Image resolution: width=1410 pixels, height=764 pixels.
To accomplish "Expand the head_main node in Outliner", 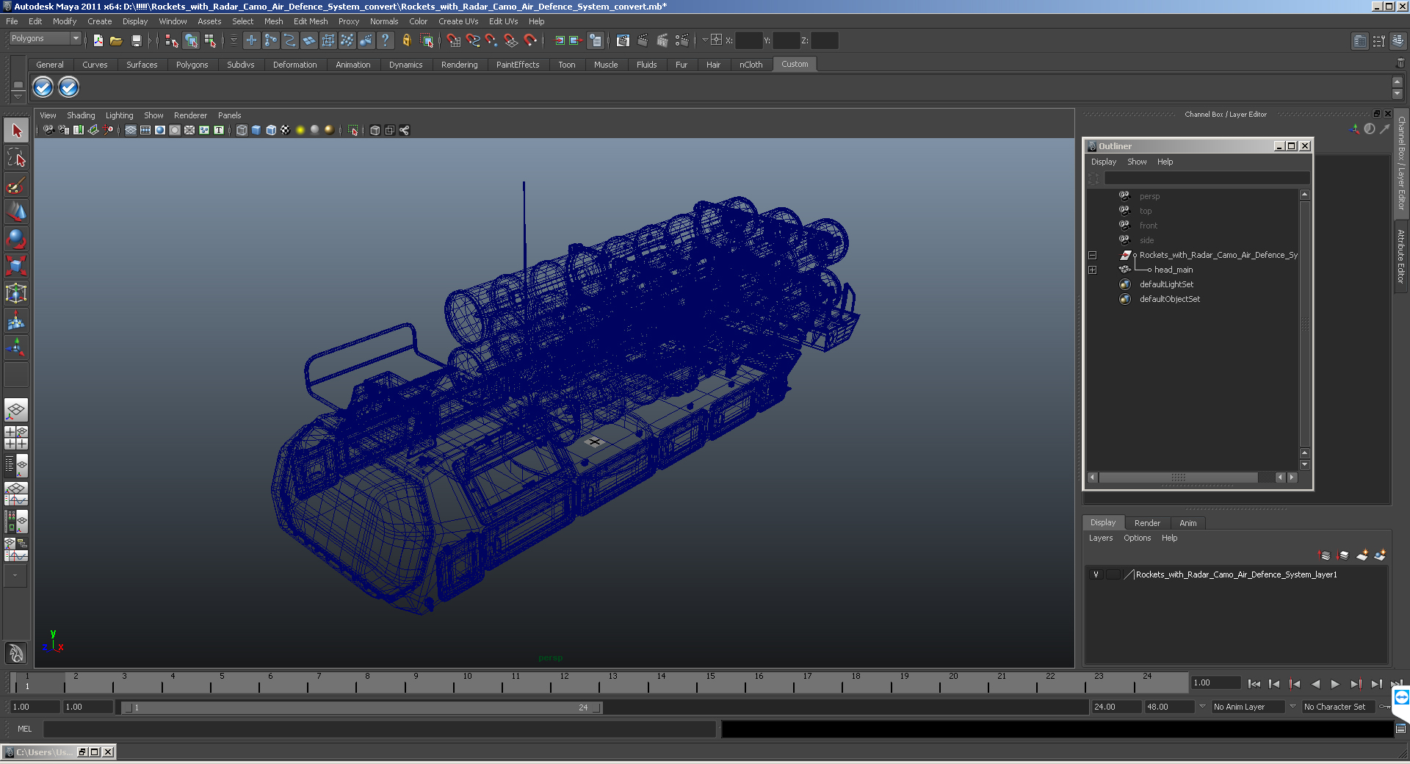I will coord(1092,270).
